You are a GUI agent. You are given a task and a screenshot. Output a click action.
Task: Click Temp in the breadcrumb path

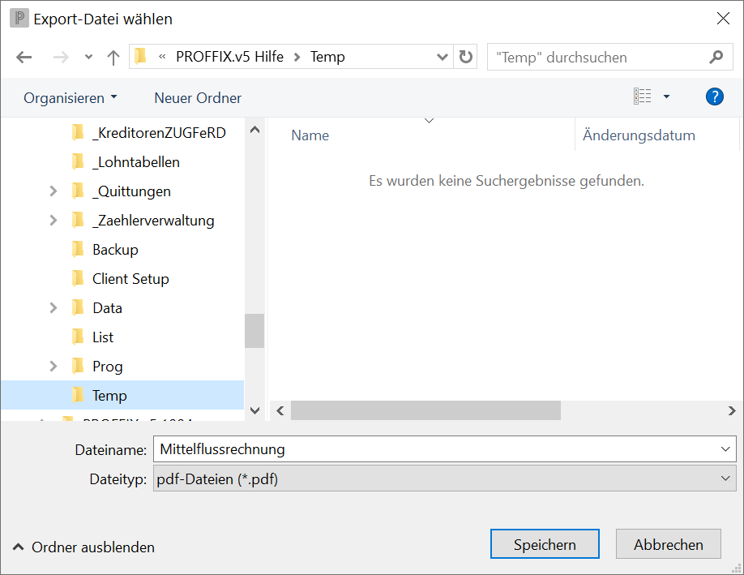click(327, 57)
